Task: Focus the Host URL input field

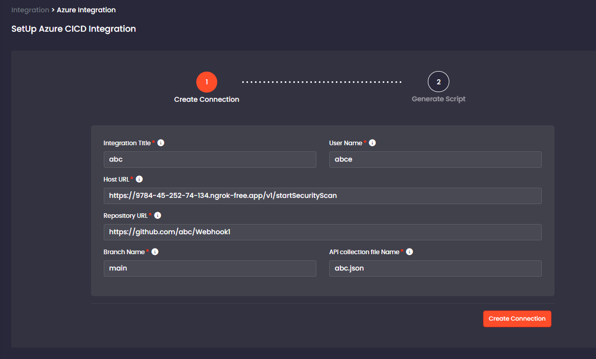Action: click(323, 196)
